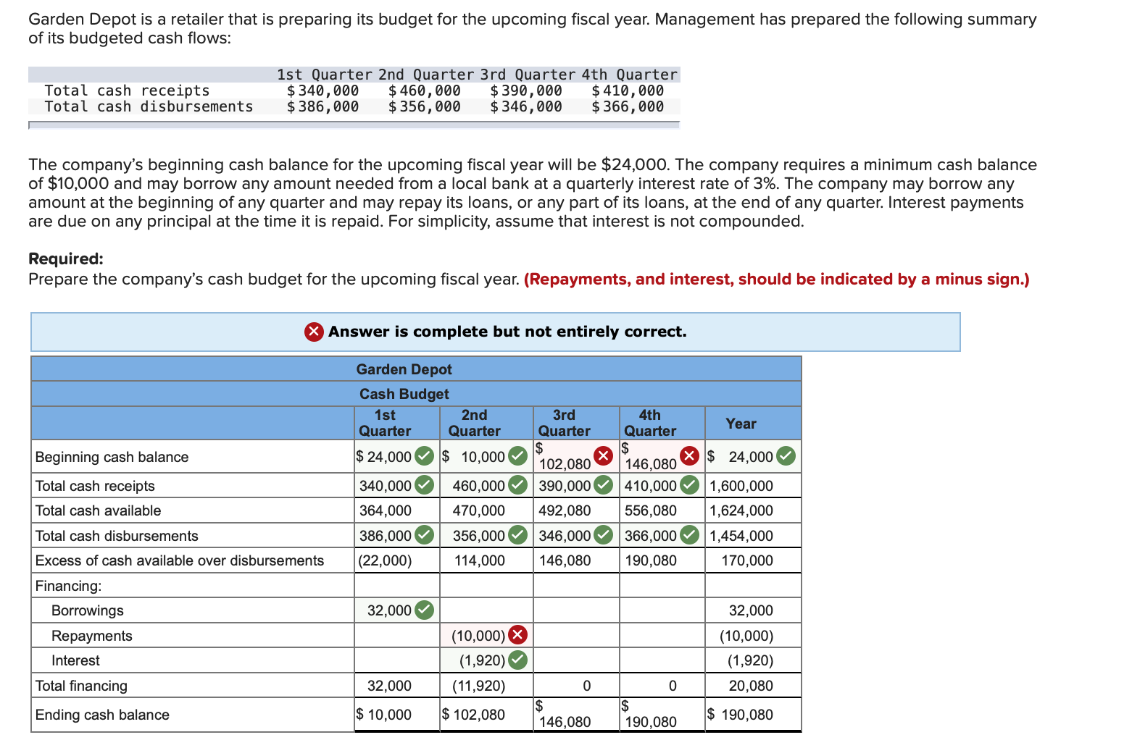1132x740 pixels.
Task: Click the red X beside 3rd Quarter beginning balance
Action: click(603, 455)
